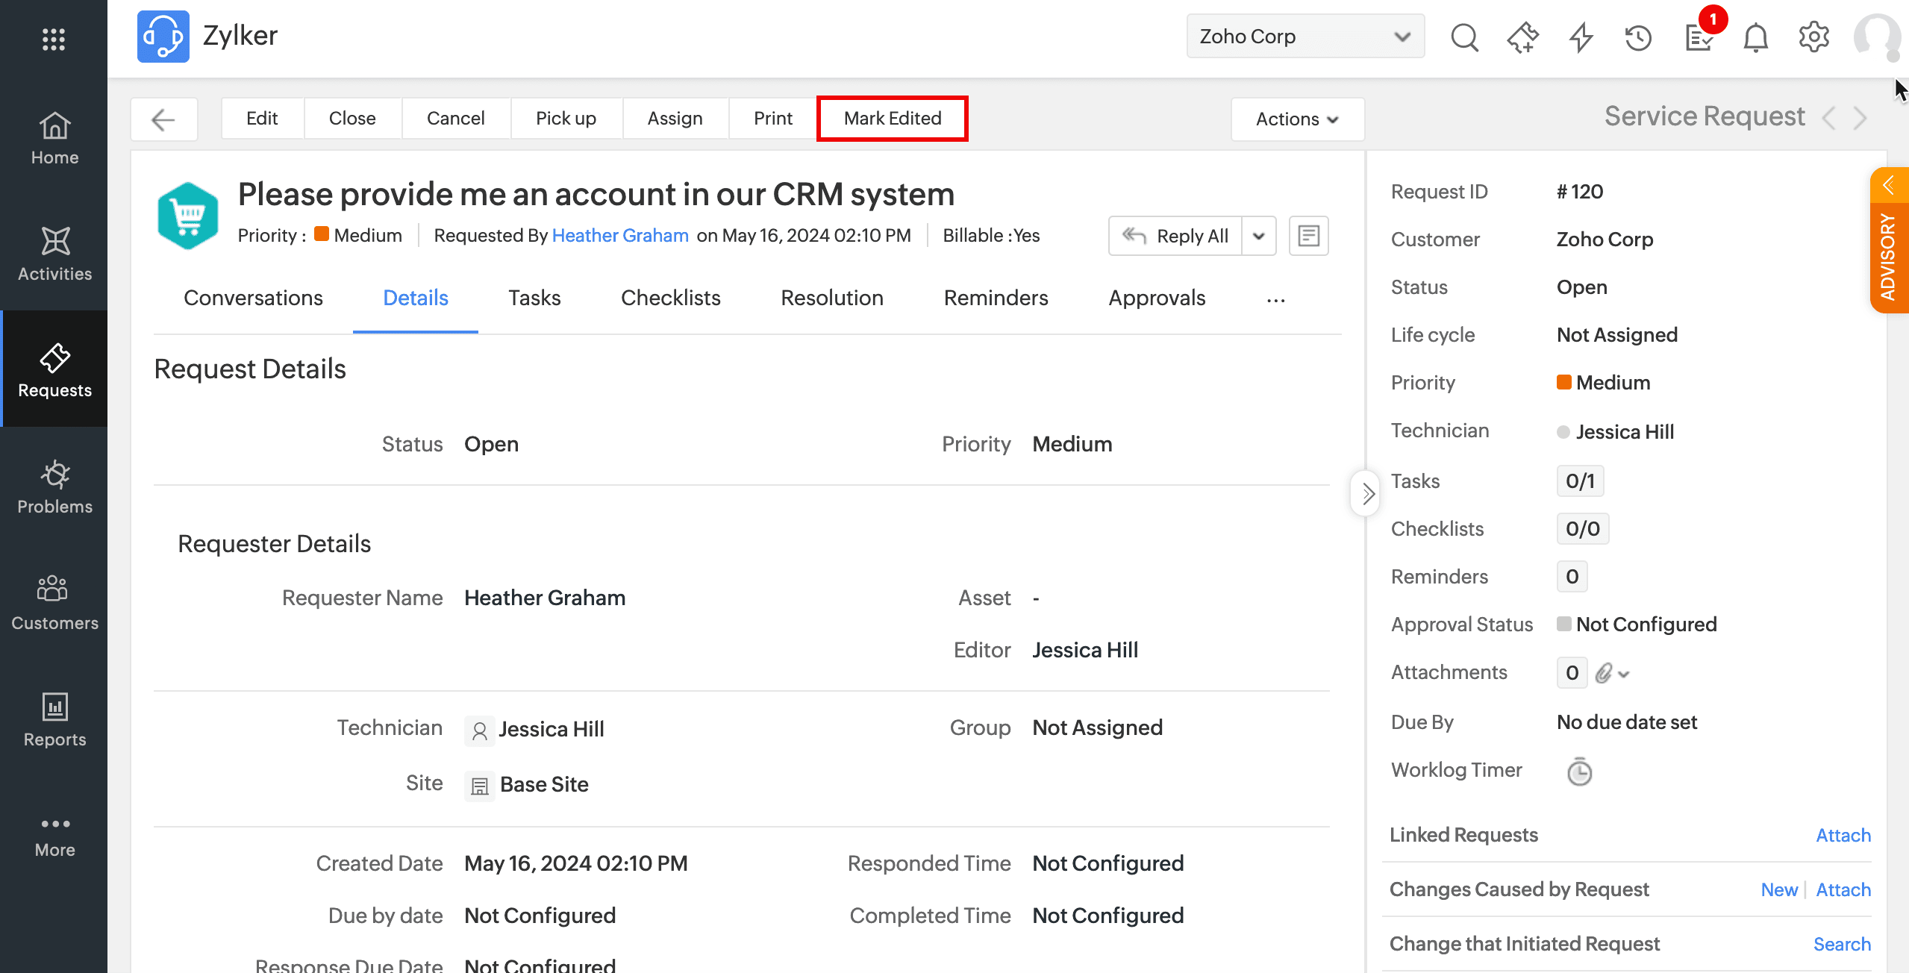Open the notifications bell icon
Viewport: 1909px width, 973px height.
1755,37
